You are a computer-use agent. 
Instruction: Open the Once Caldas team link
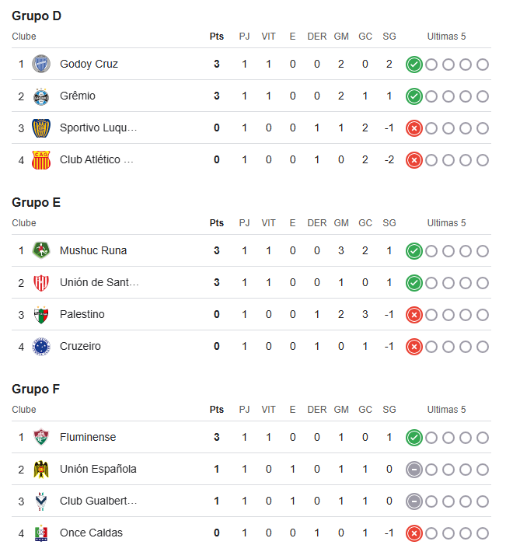coord(91,533)
